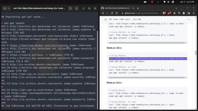Open Wi-Fi network indicator
This screenshot has height=111, width=198.
164,2
